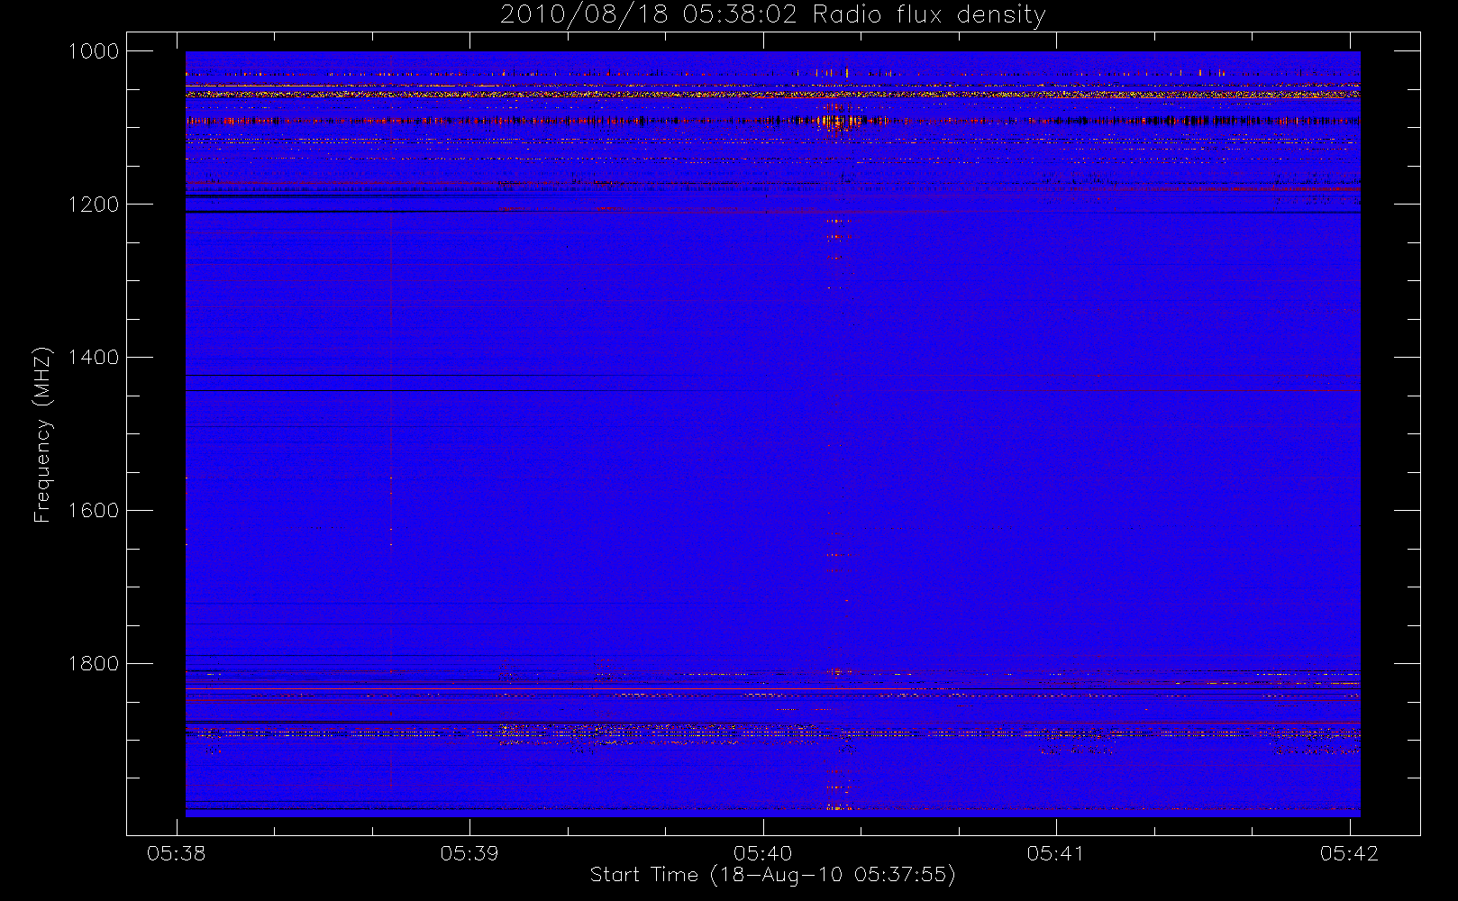
Task: Click the 1400 frequency tick label
Action: click(94, 358)
